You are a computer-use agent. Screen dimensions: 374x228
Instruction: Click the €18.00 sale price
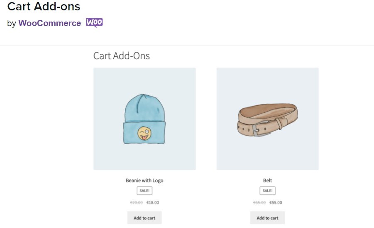153,203
